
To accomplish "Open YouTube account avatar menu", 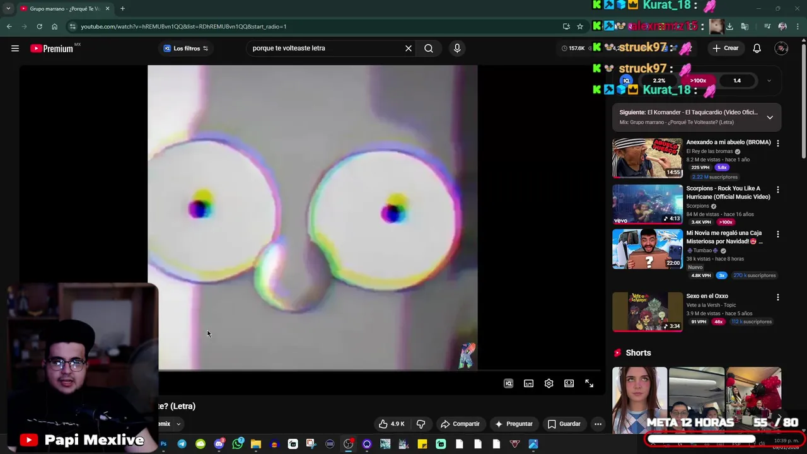I will pos(781,49).
